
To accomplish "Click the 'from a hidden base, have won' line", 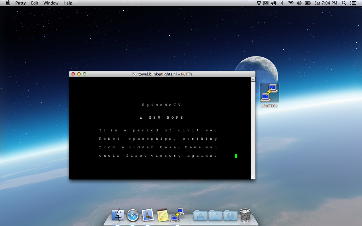I will click(158, 147).
